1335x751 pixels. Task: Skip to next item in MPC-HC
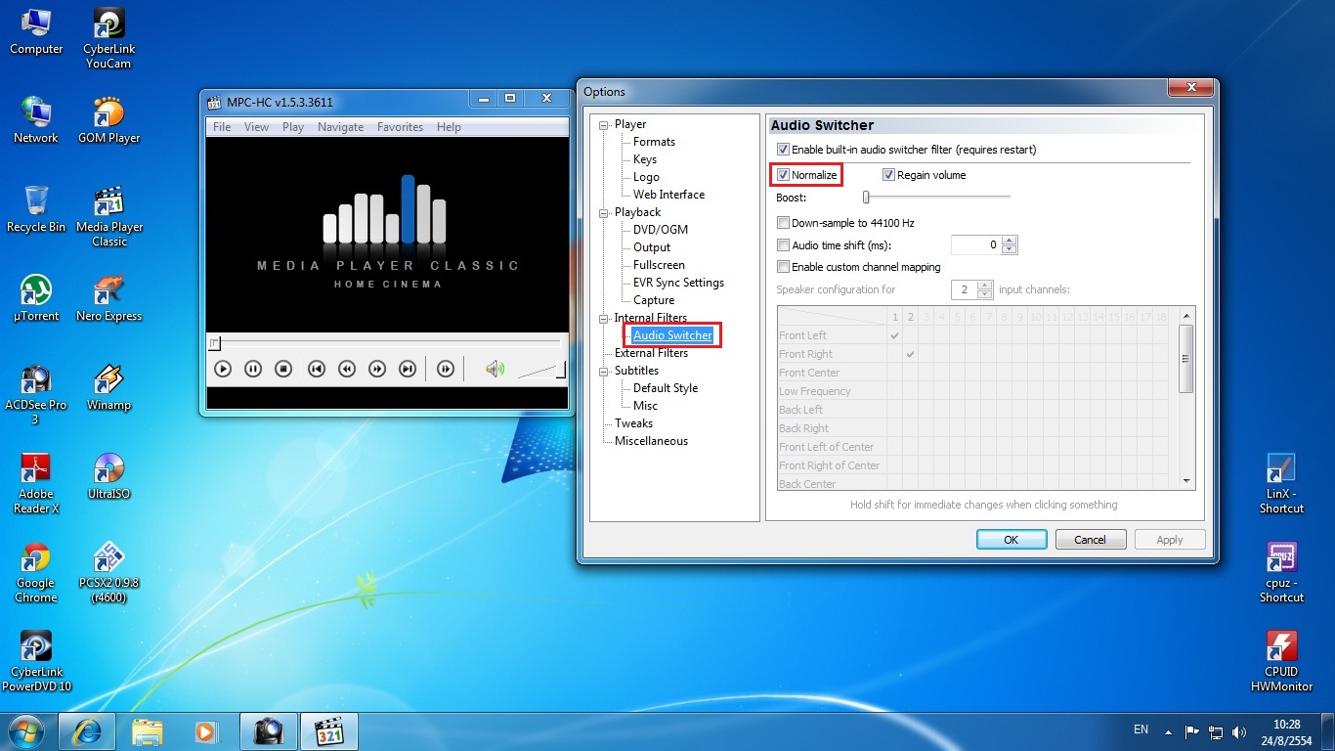408,369
